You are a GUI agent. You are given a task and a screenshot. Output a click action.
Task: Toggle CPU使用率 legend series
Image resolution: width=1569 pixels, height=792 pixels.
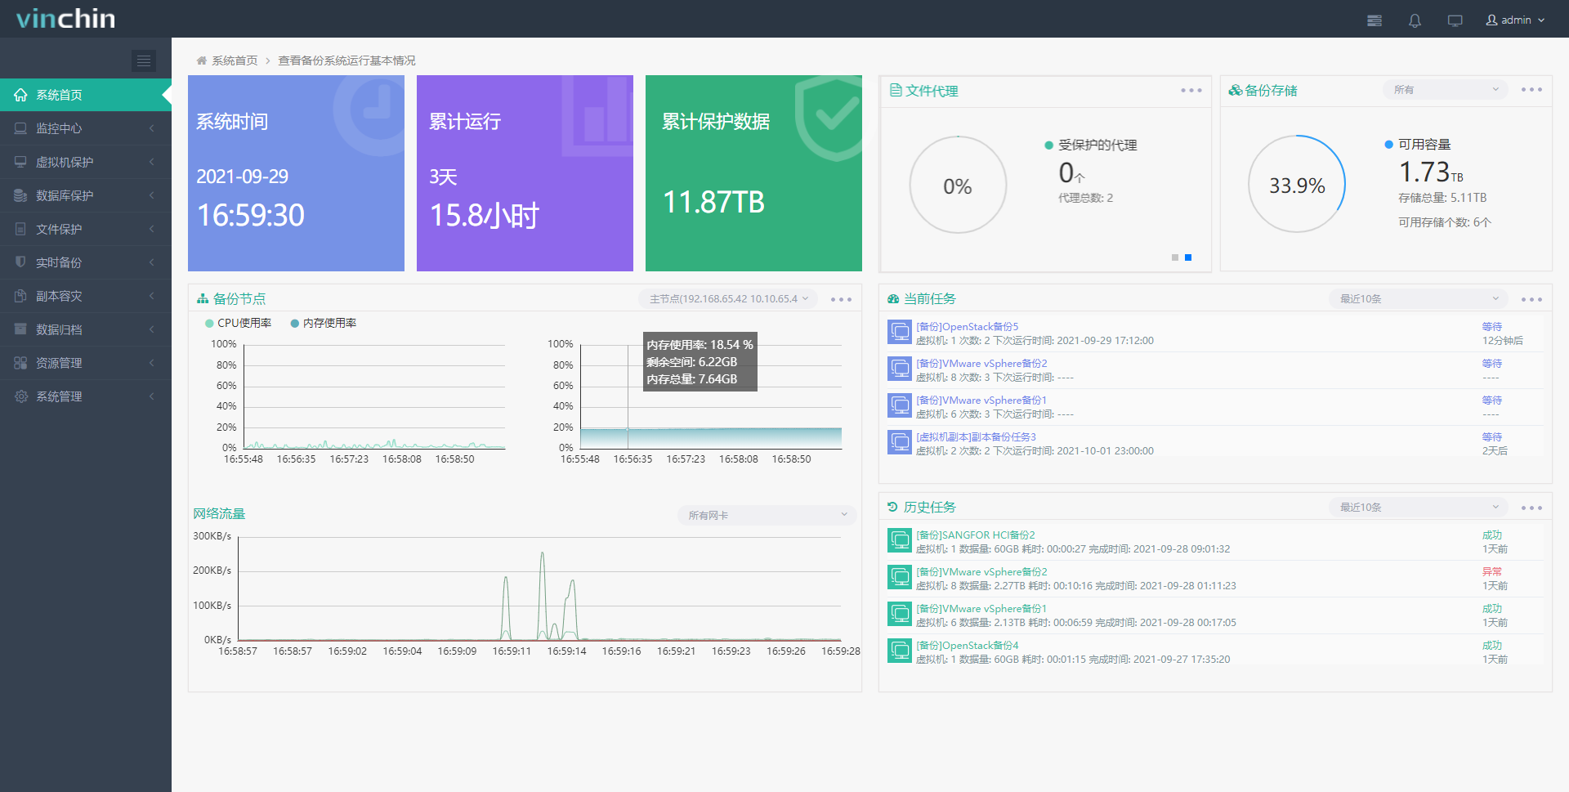point(238,323)
